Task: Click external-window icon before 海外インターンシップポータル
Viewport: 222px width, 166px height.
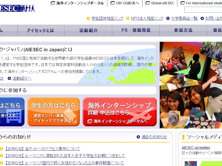Action: [x=53, y=3]
